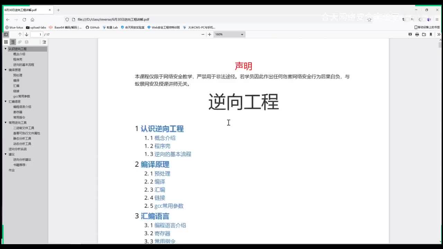The height and width of the screenshot is (249, 443).
Task: Switch to presentation mode
Action: (410, 34)
